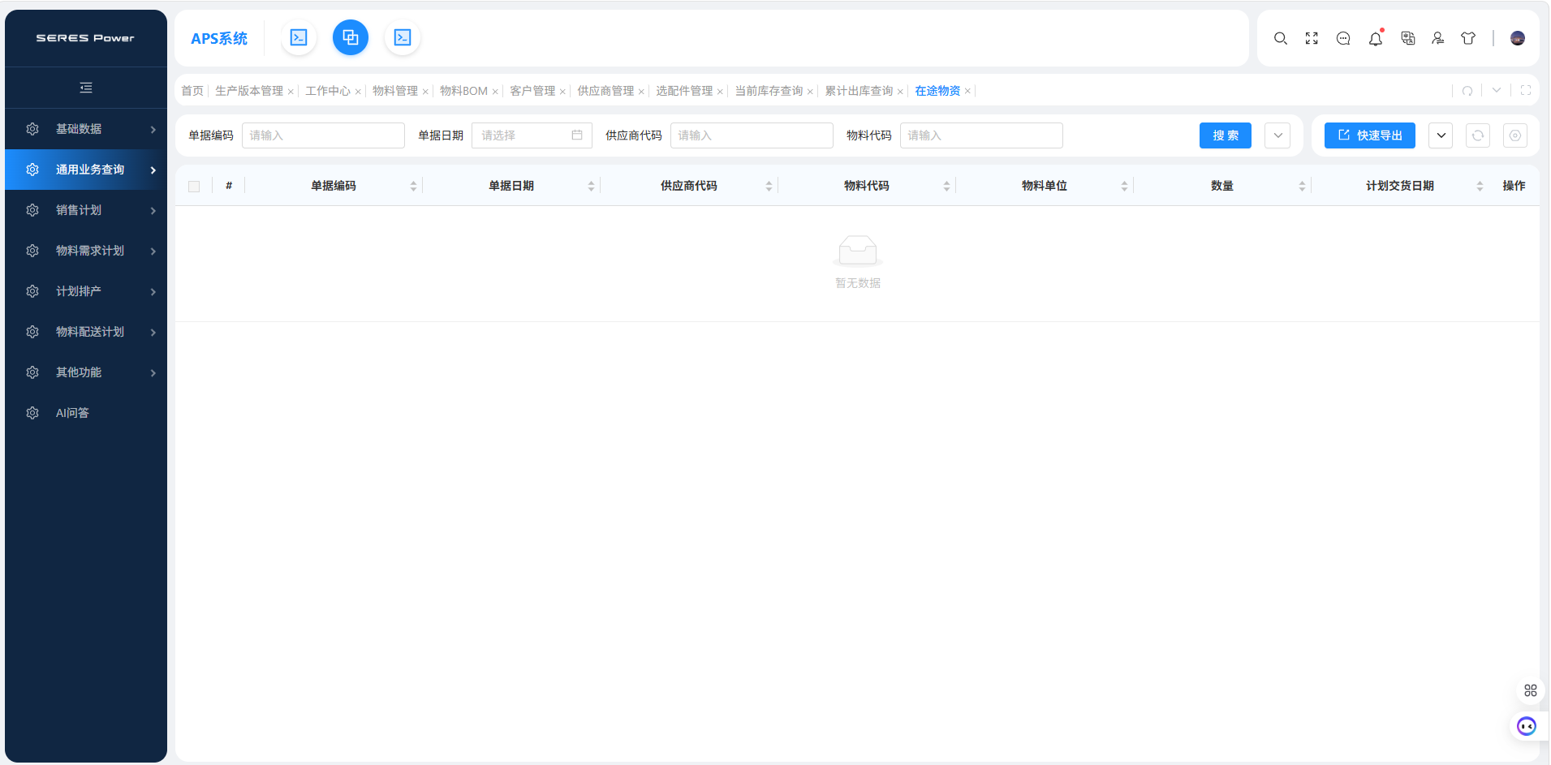Focus the 供应商代码 input field

coord(752,135)
